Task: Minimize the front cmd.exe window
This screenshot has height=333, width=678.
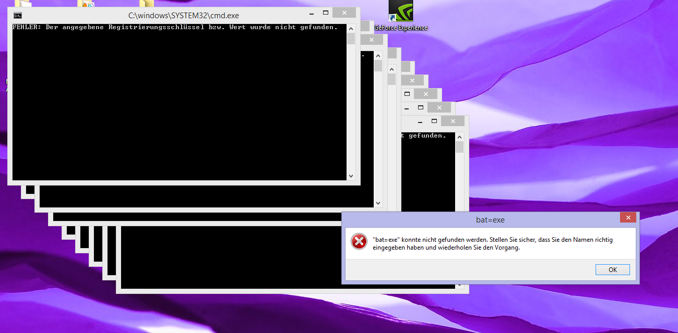Action: [311, 13]
